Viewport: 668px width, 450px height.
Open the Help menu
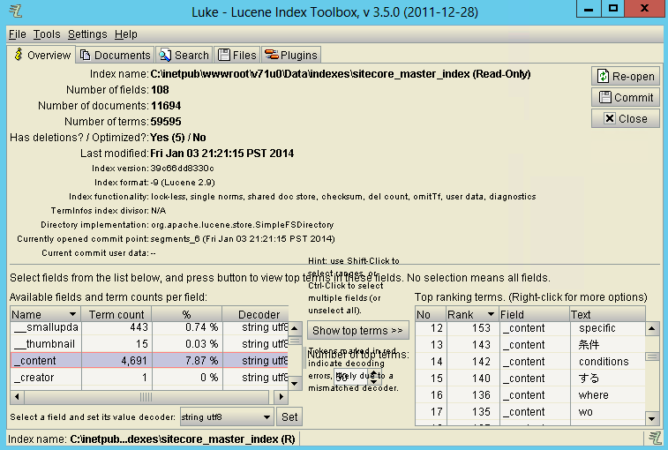click(126, 34)
